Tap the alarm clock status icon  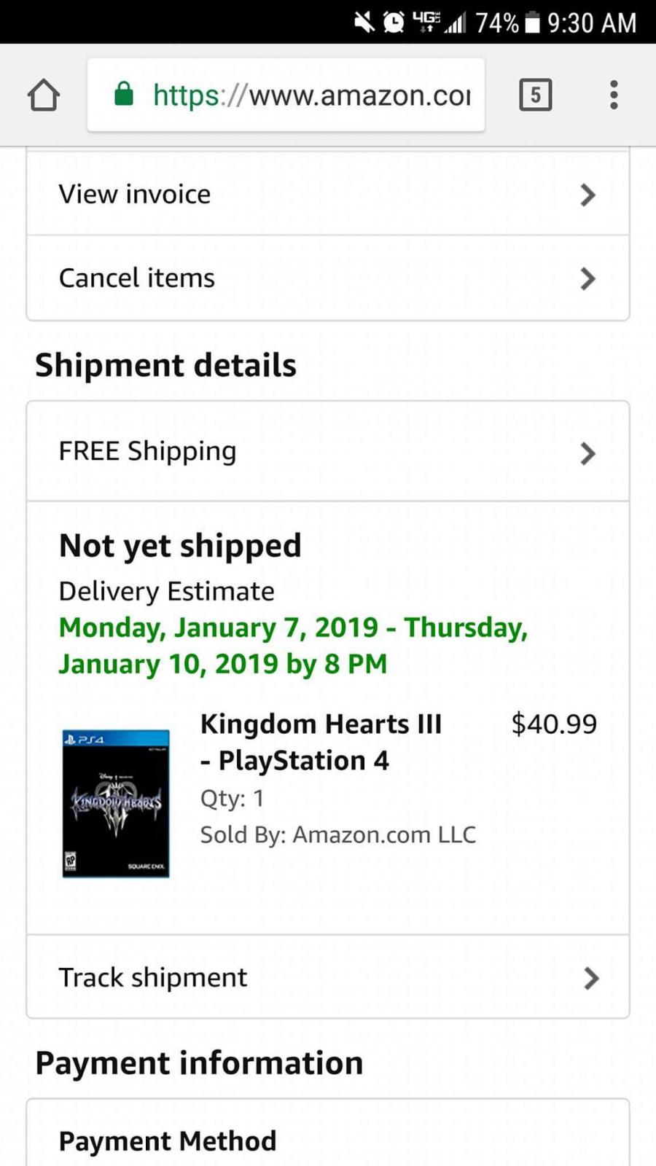pos(394,23)
